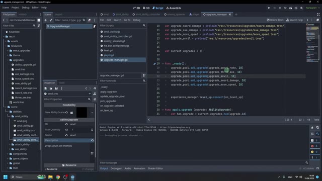Open the Debug menu in the top menu bar
The width and height of the screenshot is (322, 181).
(26, 8)
